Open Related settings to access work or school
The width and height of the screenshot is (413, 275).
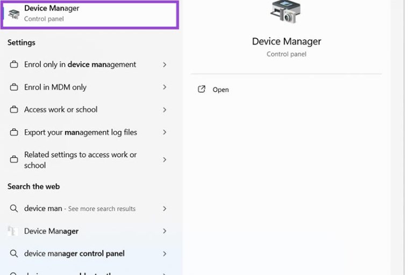tap(80, 160)
